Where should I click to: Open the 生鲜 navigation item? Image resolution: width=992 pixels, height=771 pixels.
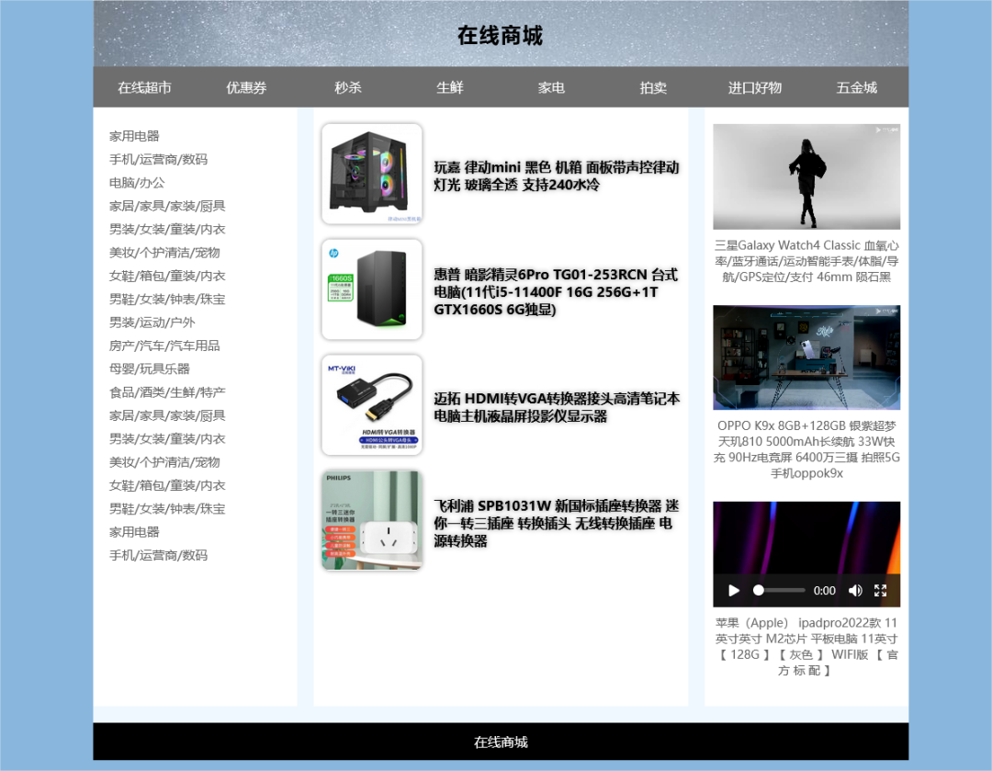coord(450,87)
